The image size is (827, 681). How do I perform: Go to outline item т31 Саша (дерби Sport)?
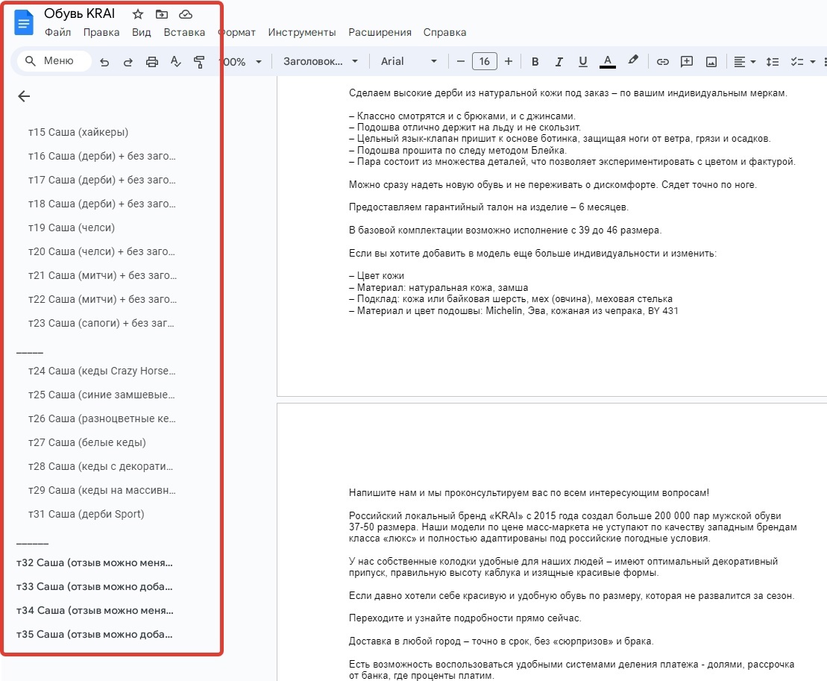86,514
